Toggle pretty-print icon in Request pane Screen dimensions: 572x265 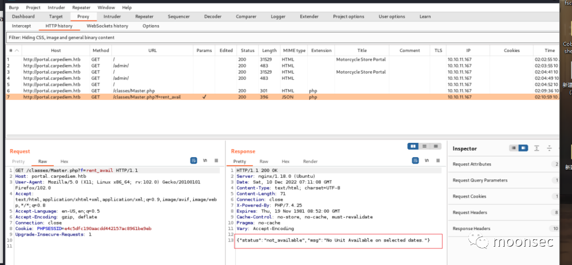194,160
